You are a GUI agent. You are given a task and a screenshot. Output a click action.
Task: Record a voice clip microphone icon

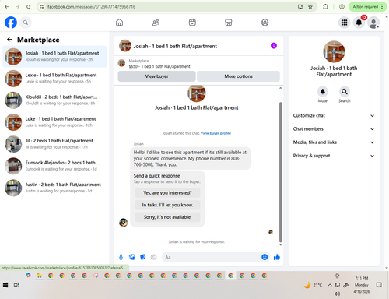pyautogui.click(x=121, y=257)
